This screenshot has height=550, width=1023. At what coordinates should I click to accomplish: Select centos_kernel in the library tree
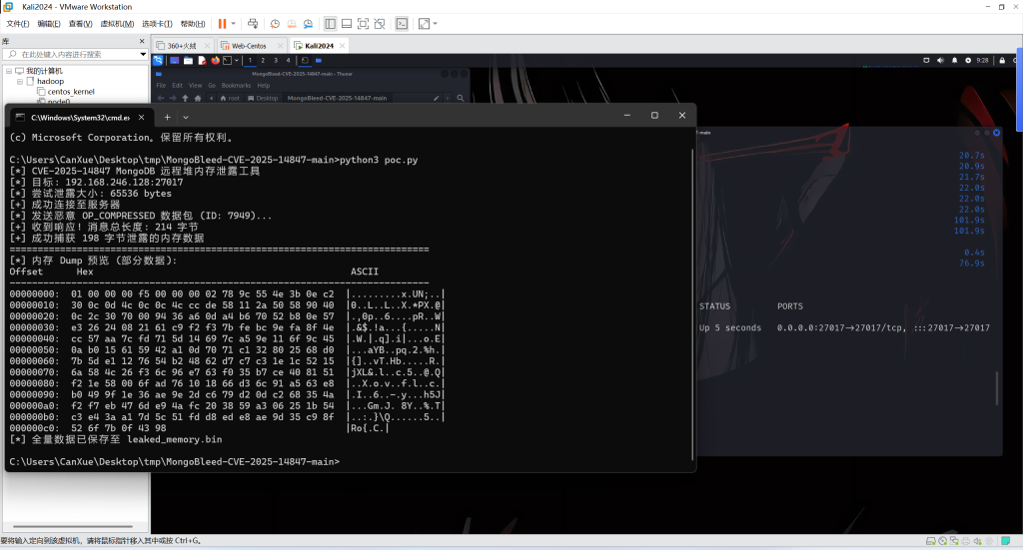[x=71, y=91]
